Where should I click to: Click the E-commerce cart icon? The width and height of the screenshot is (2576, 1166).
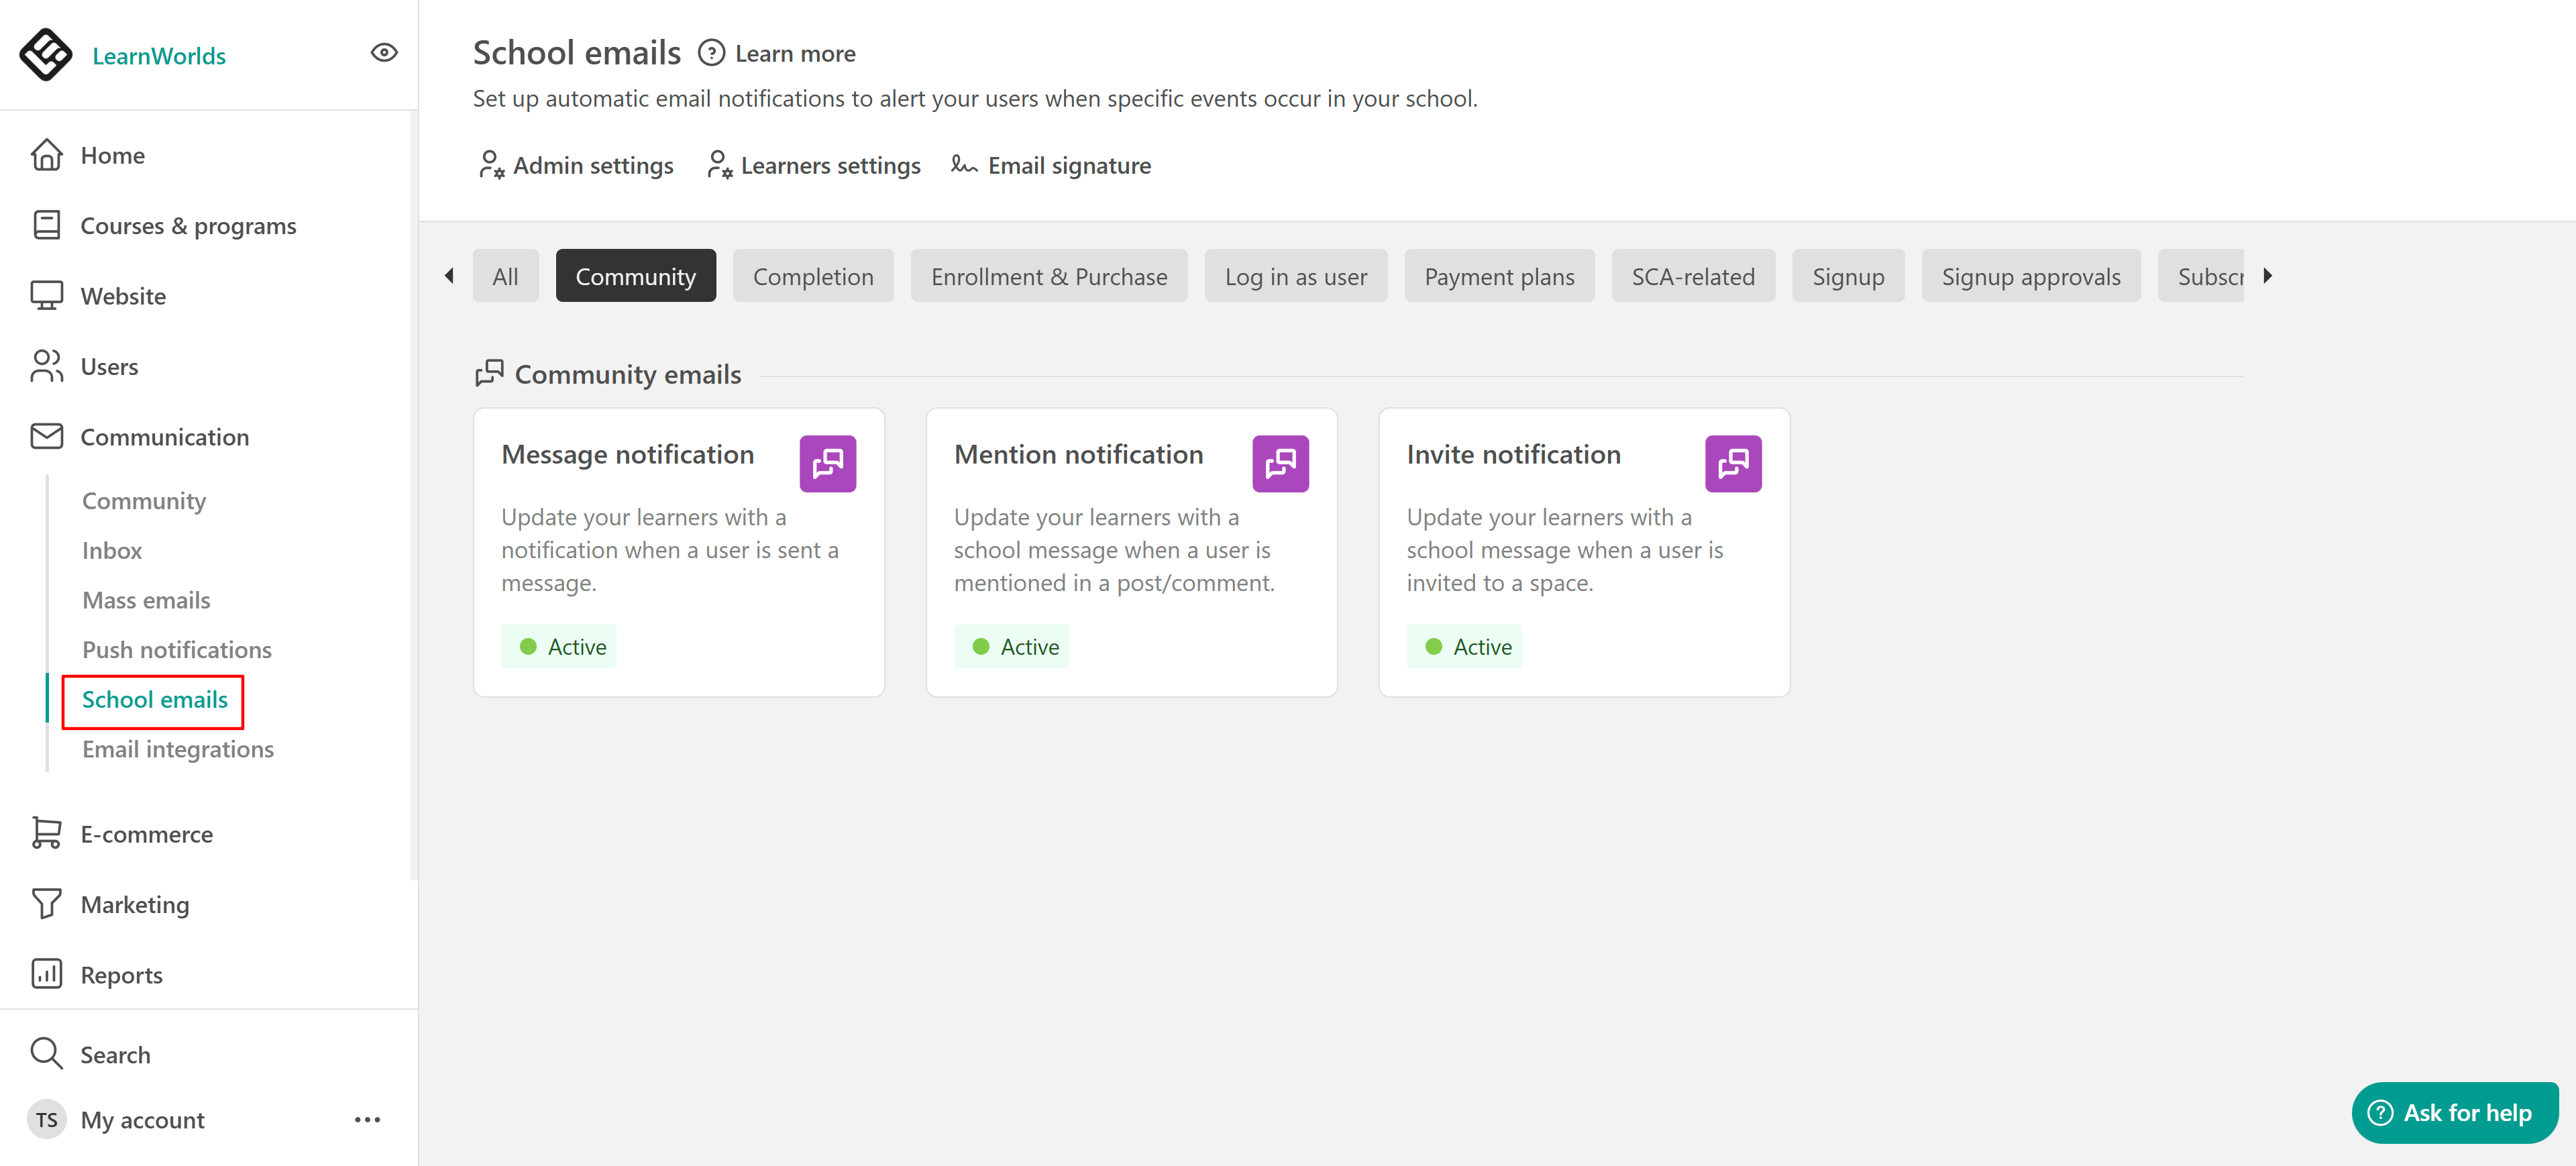point(46,833)
